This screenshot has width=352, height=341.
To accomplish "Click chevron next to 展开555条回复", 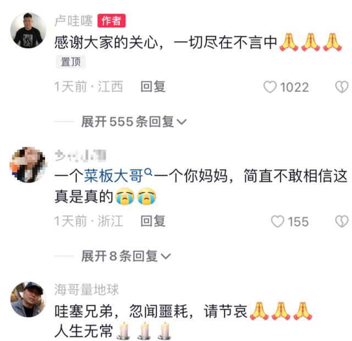I will (x=182, y=122).
